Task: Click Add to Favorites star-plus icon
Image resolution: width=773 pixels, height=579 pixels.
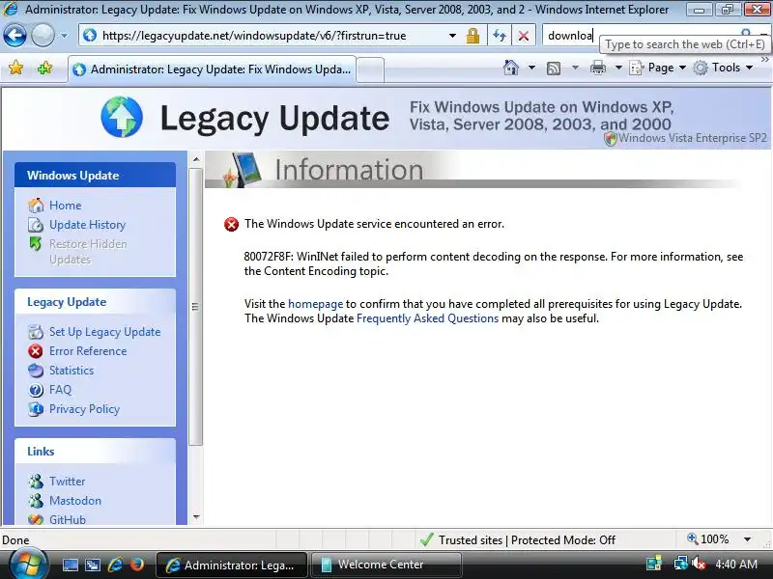Action: click(x=44, y=68)
